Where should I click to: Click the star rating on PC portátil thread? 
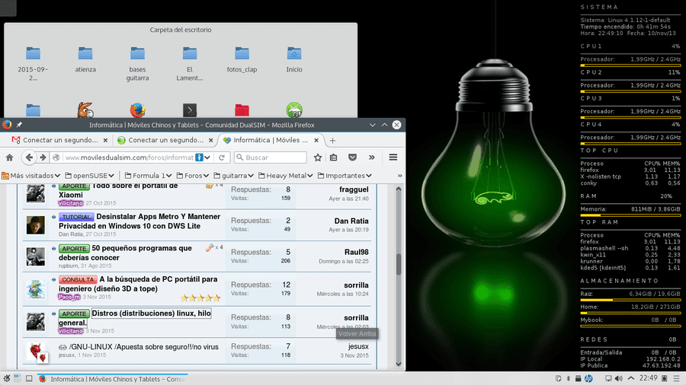(x=200, y=298)
